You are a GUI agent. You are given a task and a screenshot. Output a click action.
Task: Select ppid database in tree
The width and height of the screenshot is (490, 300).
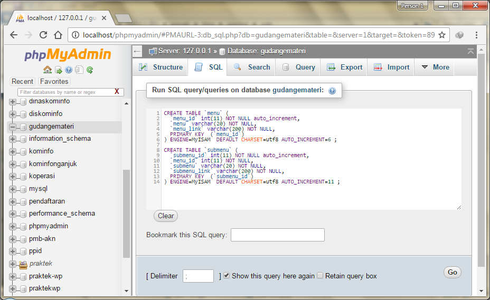point(35,251)
